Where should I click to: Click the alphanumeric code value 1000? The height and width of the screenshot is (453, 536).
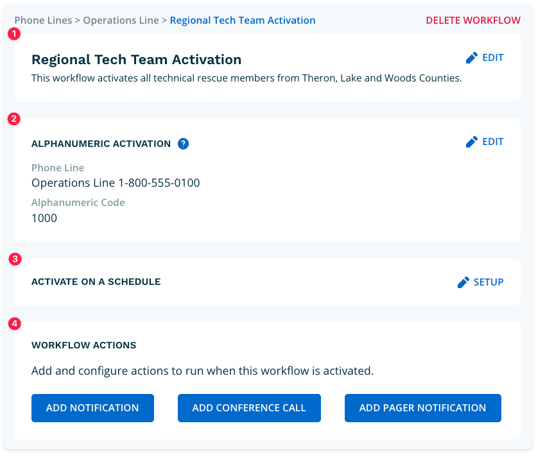[x=44, y=218]
